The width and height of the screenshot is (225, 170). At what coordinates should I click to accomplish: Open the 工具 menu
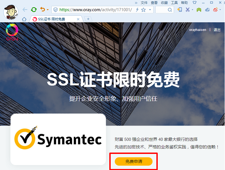[174, 3]
